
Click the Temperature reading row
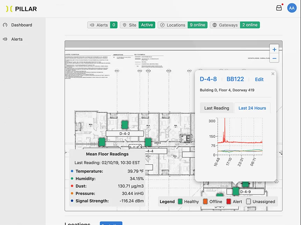(x=107, y=171)
